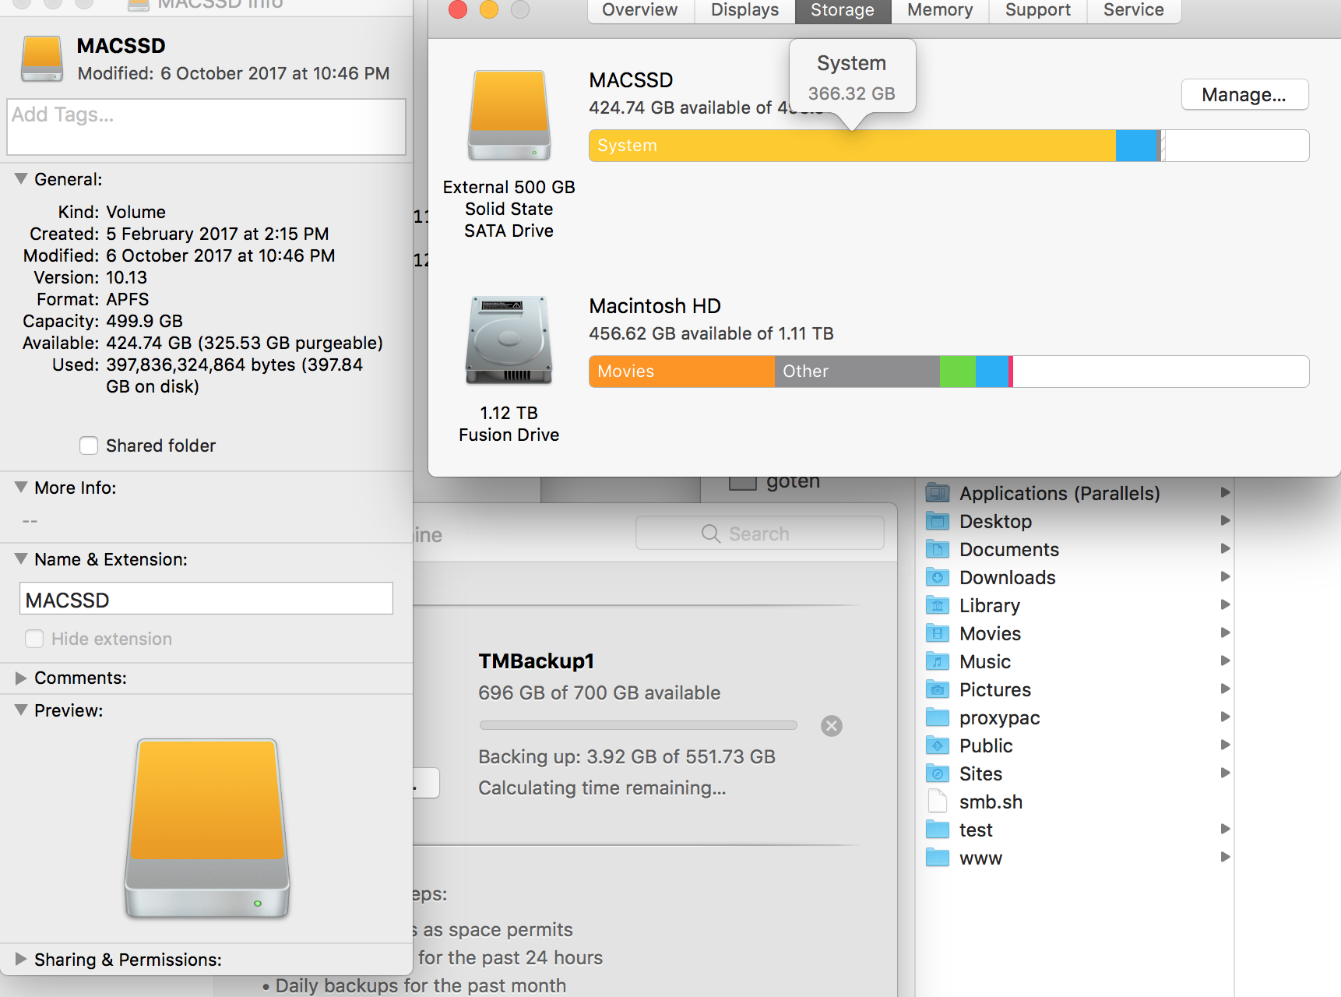Click the smb.sh file name
Viewport: 1341px width, 997px height.
pos(991,801)
